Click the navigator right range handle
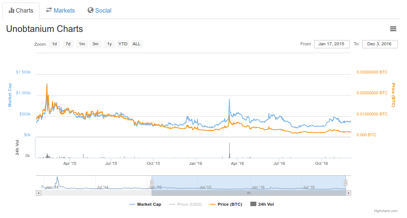The image size is (407, 218). 346,183
